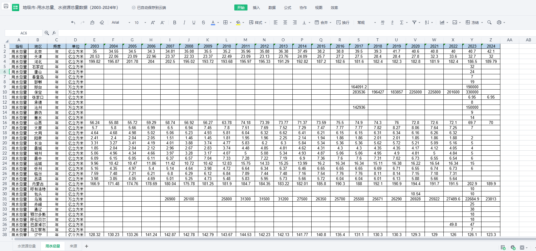Image resolution: width=536 pixels, height=251 pixels.
Task: Click the AC6 cell name box
Action: point(24,33)
